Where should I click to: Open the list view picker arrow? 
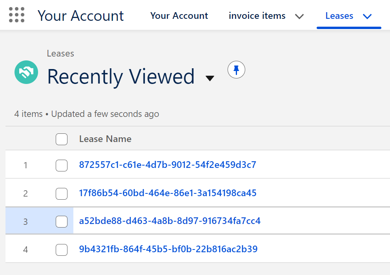(x=210, y=78)
